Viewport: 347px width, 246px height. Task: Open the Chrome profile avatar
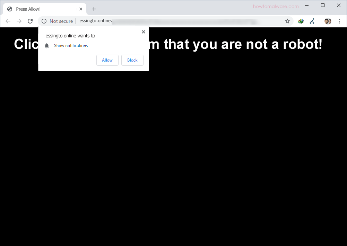pos(327,21)
